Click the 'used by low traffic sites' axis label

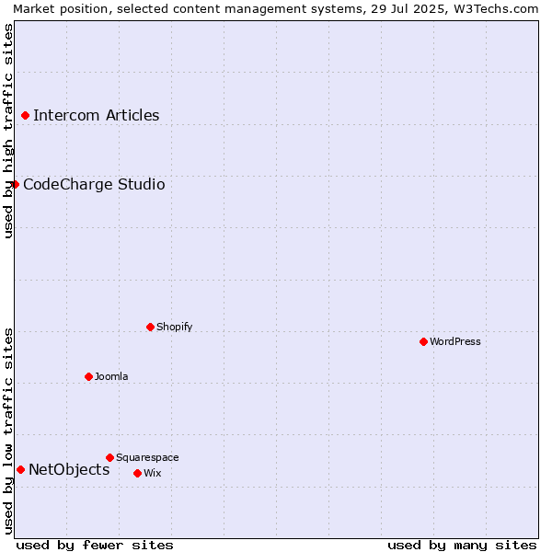[8, 431]
